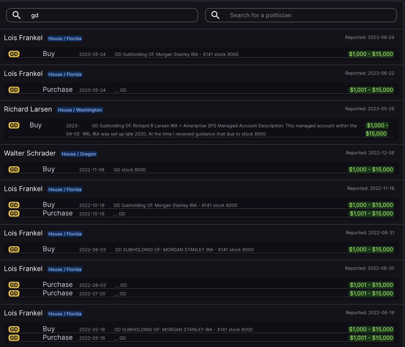Click the $1,000 - $15,000 amount on Walter Schrader's Buy

coord(371,169)
